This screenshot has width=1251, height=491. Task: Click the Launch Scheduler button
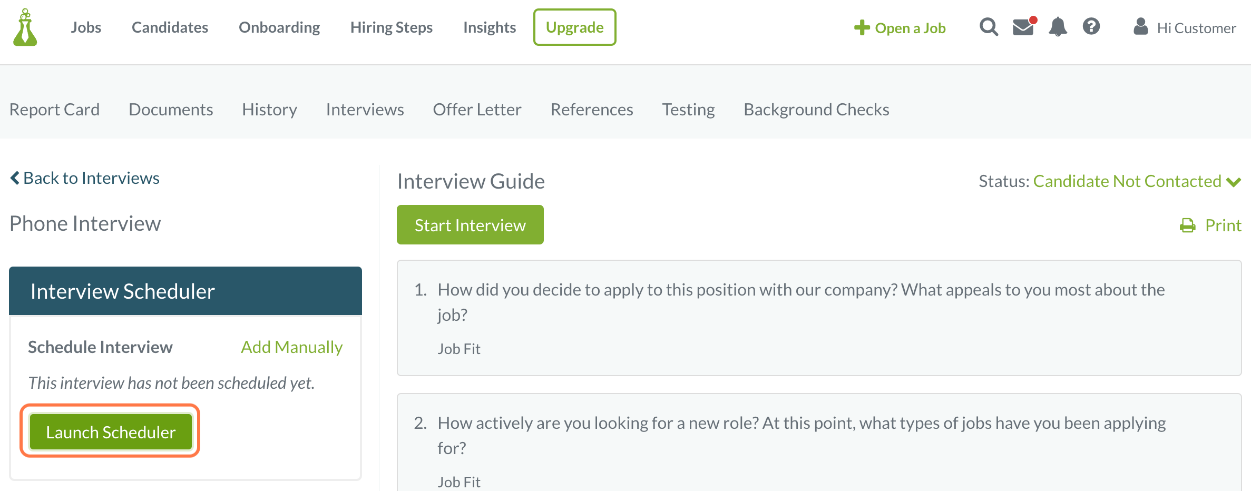111,432
